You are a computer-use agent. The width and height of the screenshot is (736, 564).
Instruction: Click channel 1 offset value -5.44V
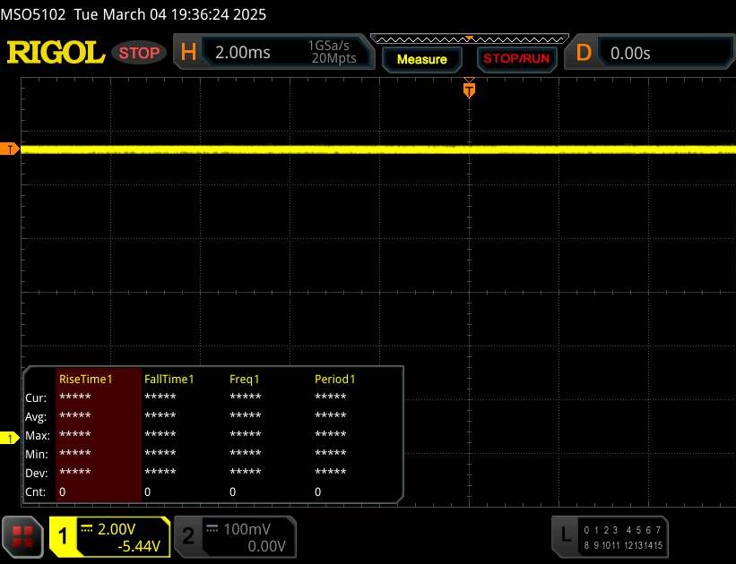pyautogui.click(x=139, y=546)
